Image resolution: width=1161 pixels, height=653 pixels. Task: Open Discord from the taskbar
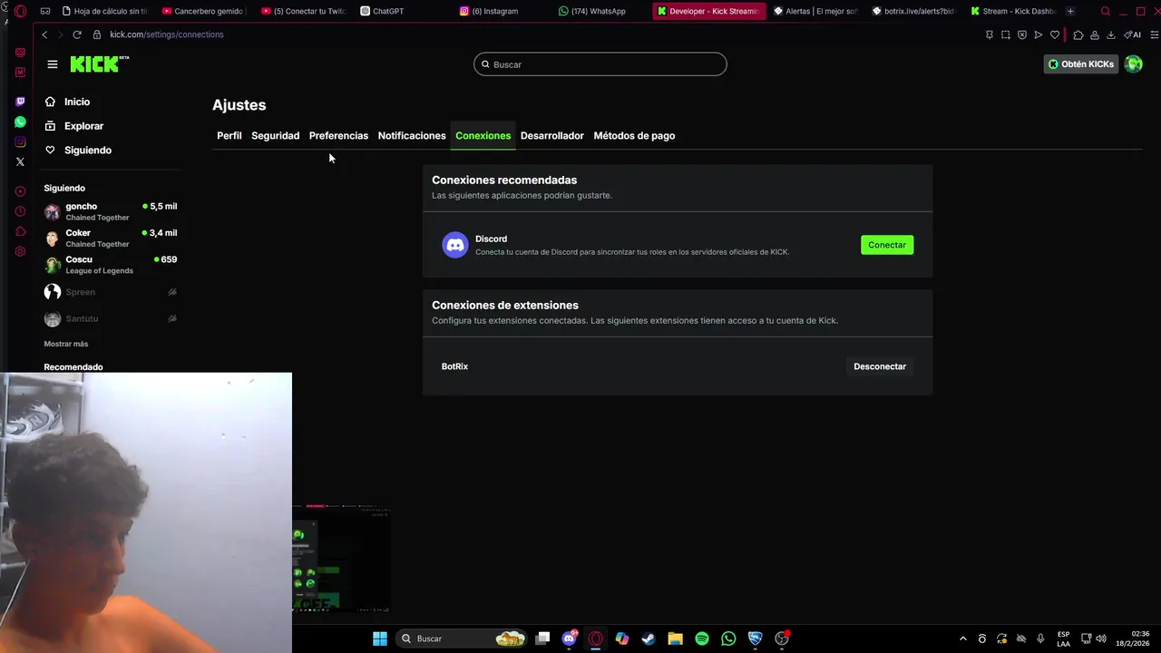[x=570, y=638]
